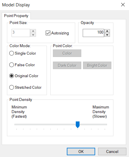129x157 pixels.
Task: Increase Opacity with the up arrow
Action: pos(107,31)
